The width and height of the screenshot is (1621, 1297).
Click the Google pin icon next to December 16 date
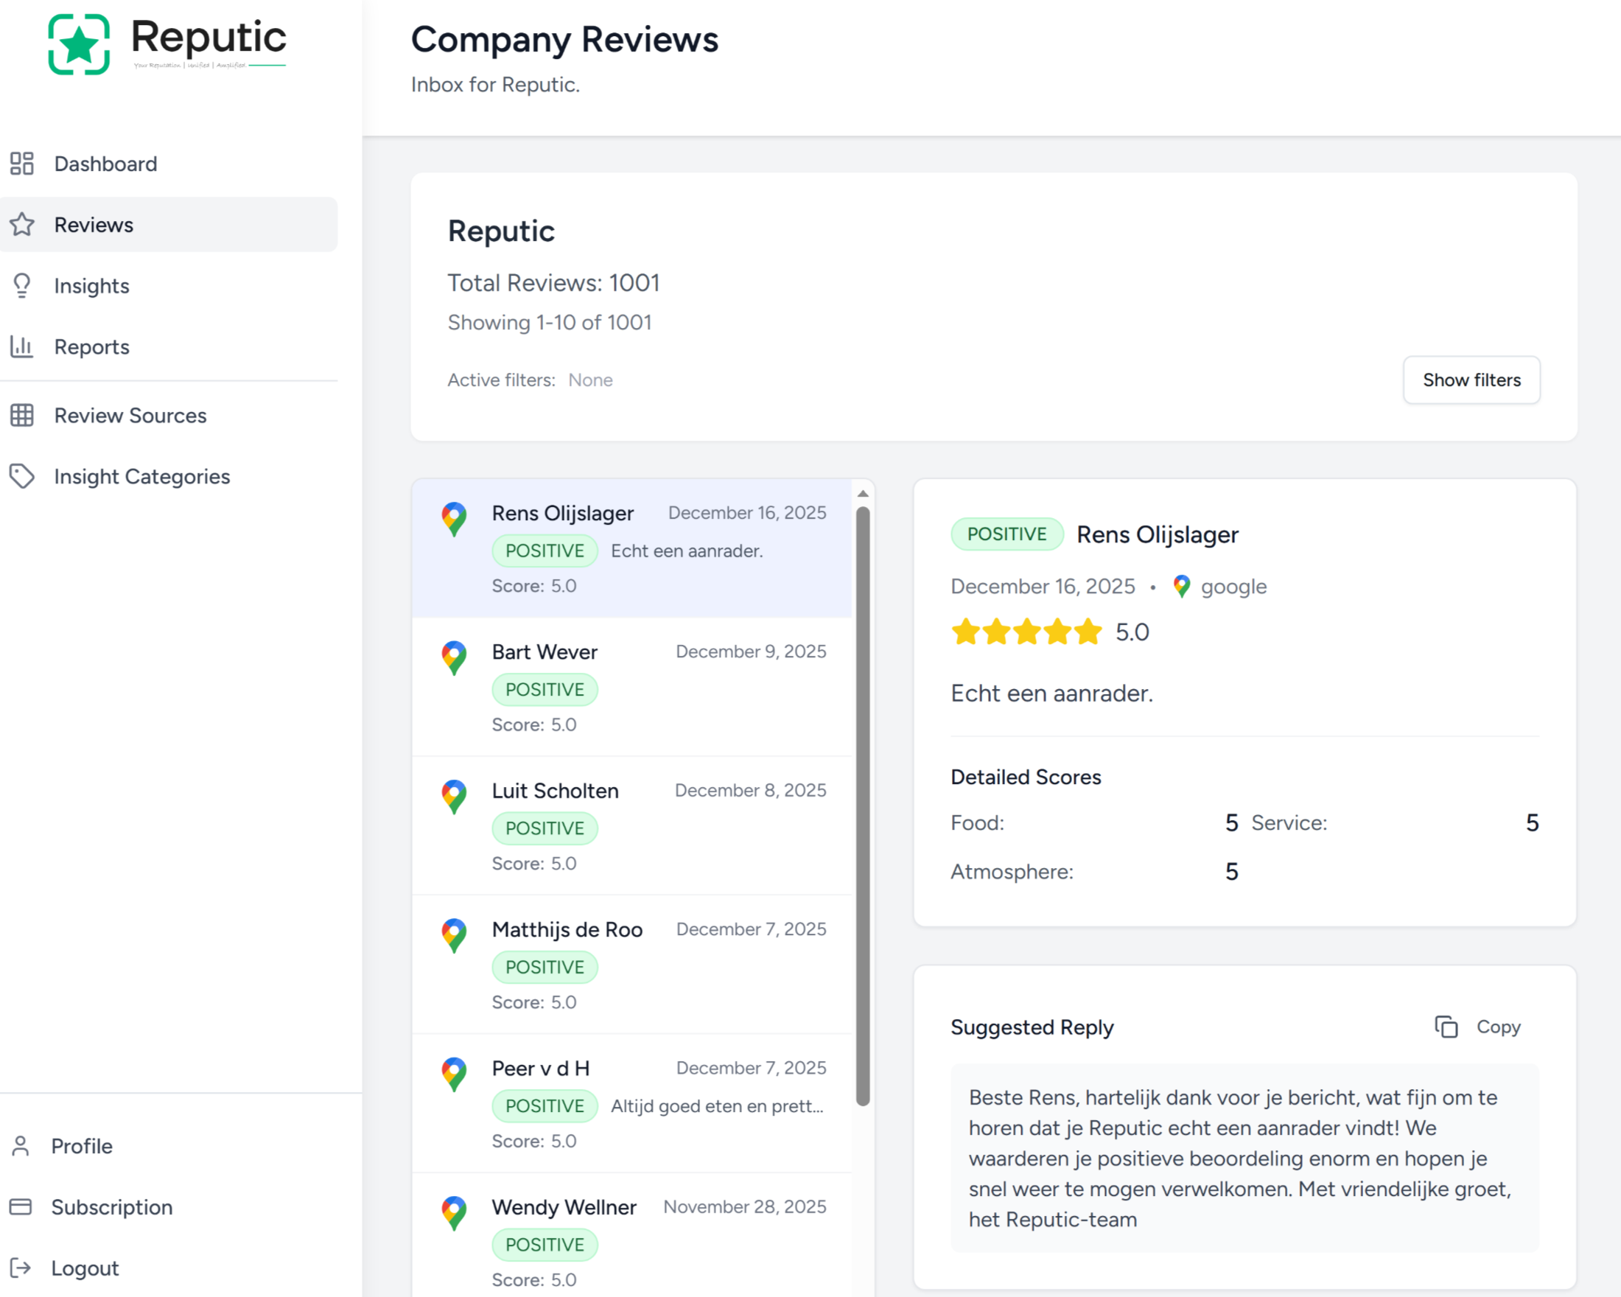click(1181, 586)
